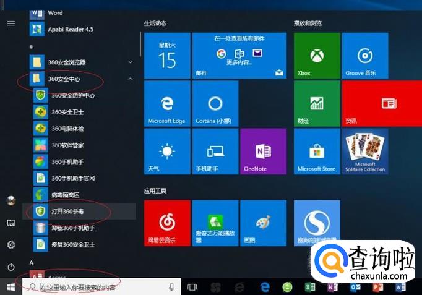Launch Microsoft Edge tile
This screenshot has height=295, width=422.
167,103
